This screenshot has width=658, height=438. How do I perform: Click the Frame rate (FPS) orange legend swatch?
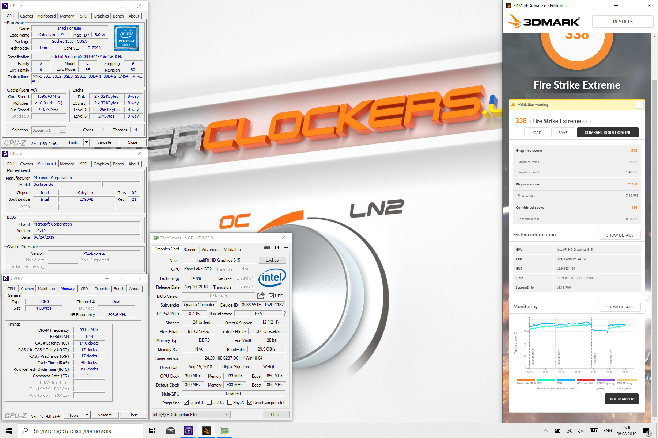(526, 380)
